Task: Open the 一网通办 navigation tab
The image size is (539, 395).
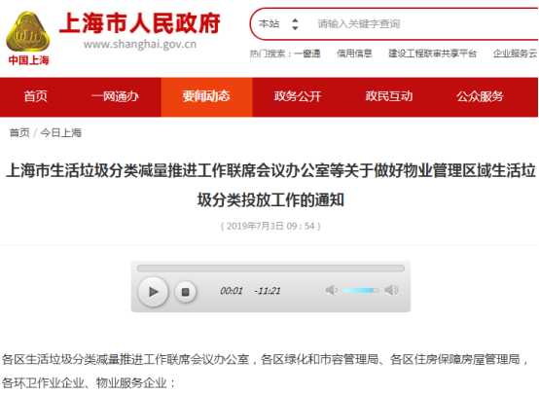Action: [116, 96]
